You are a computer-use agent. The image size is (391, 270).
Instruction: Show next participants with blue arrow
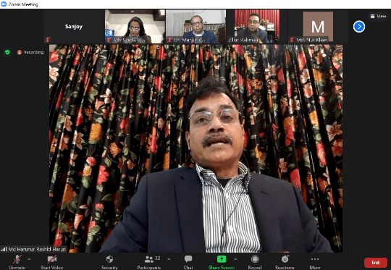click(359, 27)
